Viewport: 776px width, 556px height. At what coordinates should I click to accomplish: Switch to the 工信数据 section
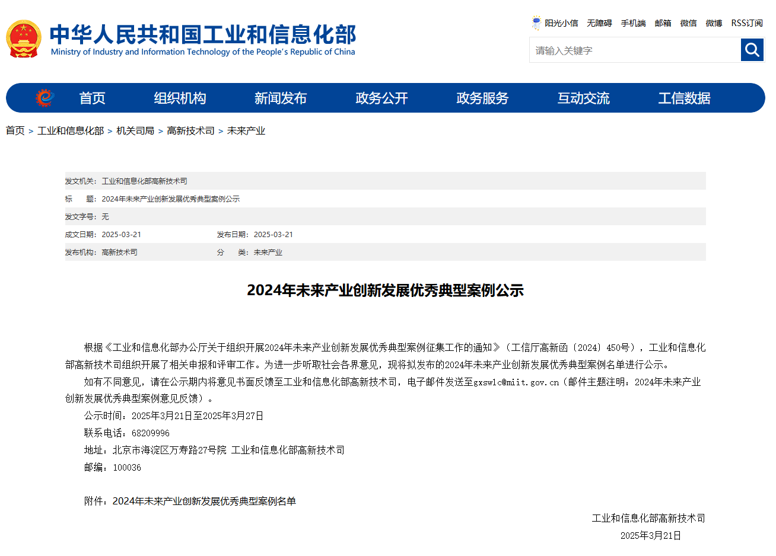[685, 98]
